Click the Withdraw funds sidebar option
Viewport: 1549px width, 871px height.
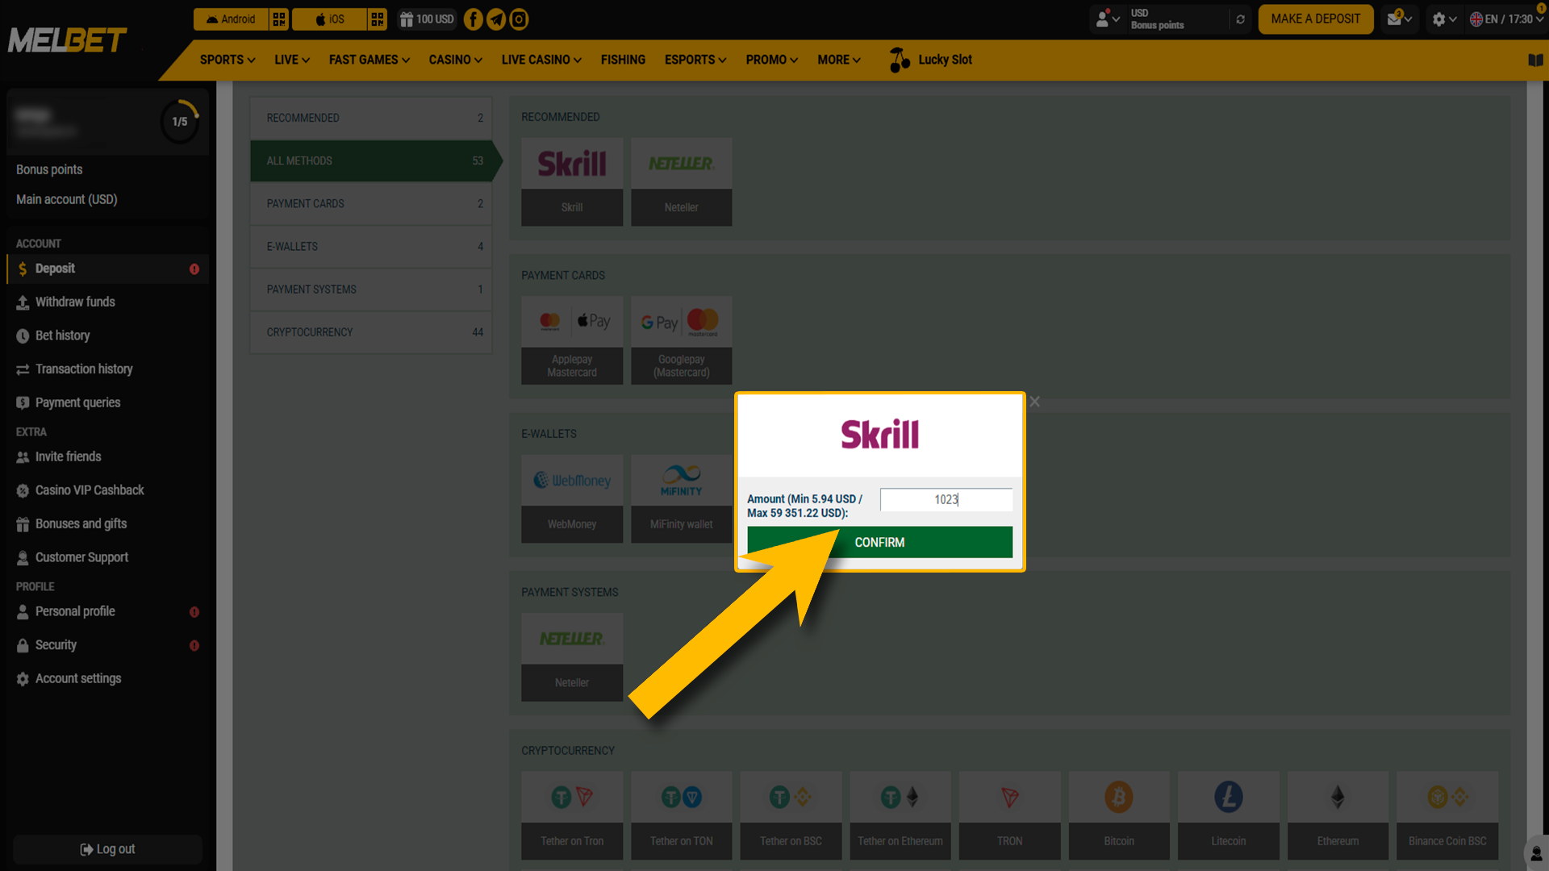[74, 302]
